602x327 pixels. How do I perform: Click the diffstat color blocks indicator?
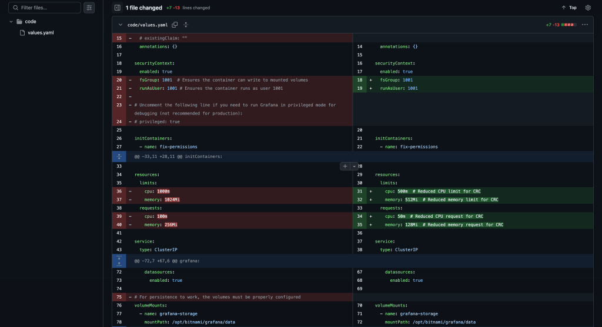569,25
